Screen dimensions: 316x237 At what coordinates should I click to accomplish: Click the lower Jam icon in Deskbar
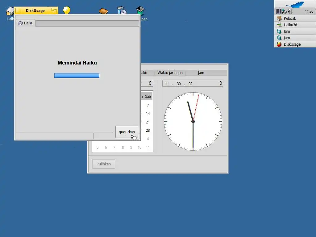(279, 38)
